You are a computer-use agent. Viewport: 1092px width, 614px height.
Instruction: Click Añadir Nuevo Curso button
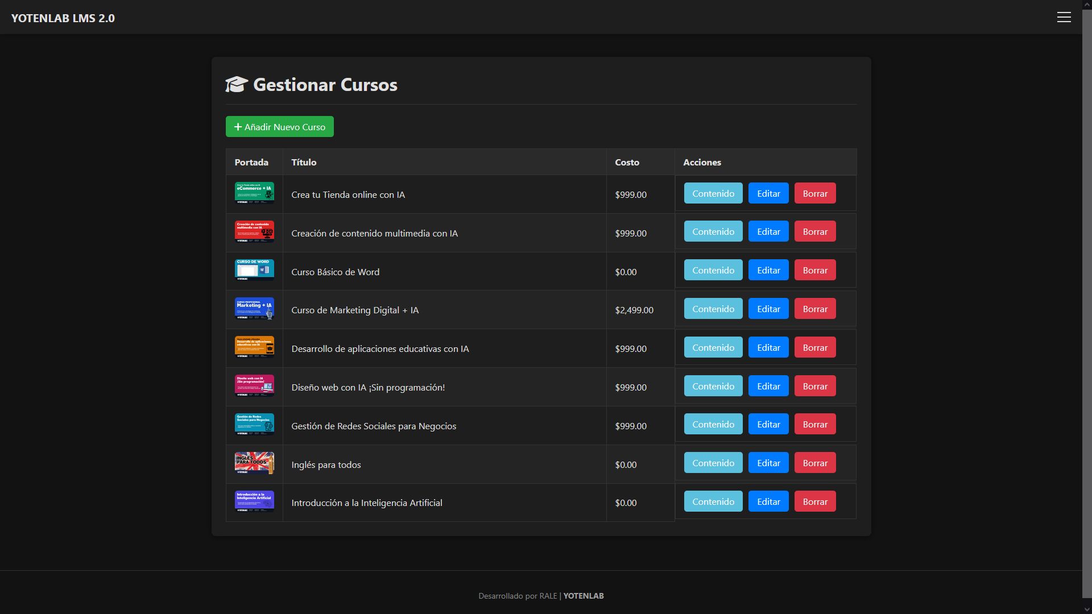(x=279, y=127)
